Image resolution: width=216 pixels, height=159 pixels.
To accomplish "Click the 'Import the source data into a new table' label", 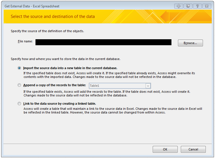I will 70,68.
